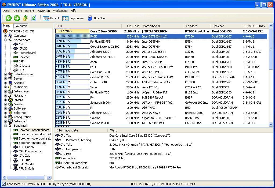The image size is (275, 188).
Task: Click the Buy Now shopping bag icon
Action: pyautogui.click(x=90, y=18)
